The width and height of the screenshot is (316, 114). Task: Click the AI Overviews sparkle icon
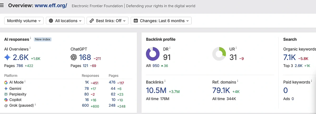[x=8, y=57]
